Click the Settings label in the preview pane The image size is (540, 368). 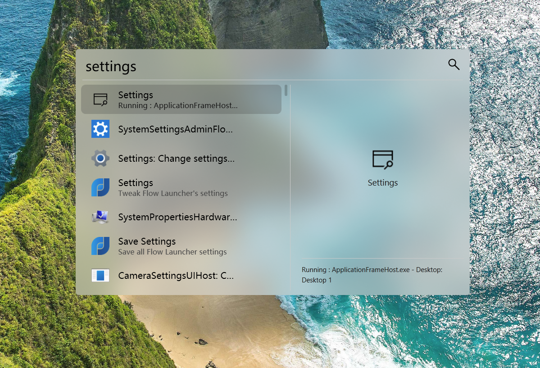tap(383, 182)
